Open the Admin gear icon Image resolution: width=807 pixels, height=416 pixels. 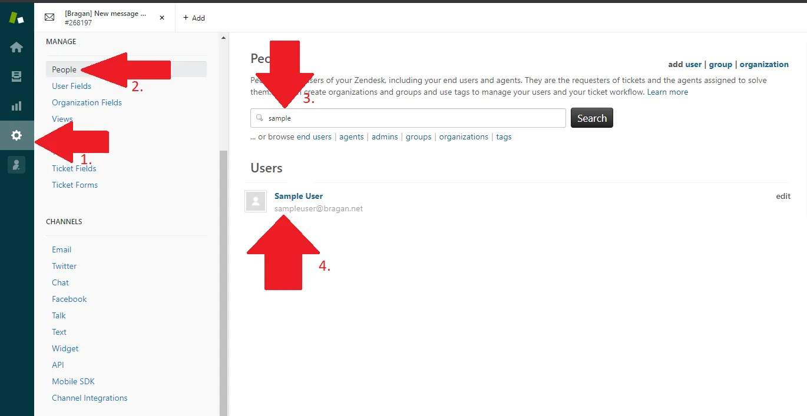(x=16, y=135)
